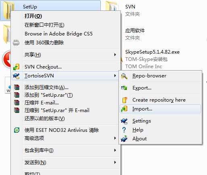This screenshot has width=207, height=175.
Task: Expand the 包含到库中(I) submenu arrow
Action: (115, 150)
